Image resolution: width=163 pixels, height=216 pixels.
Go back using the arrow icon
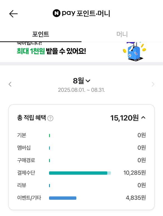(13, 14)
